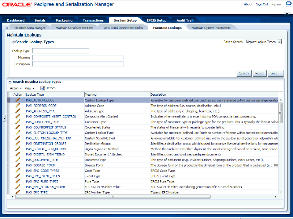This screenshot has height=219, width=293.
Task: Go to the Packaging tab
Action: click(64, 20)
